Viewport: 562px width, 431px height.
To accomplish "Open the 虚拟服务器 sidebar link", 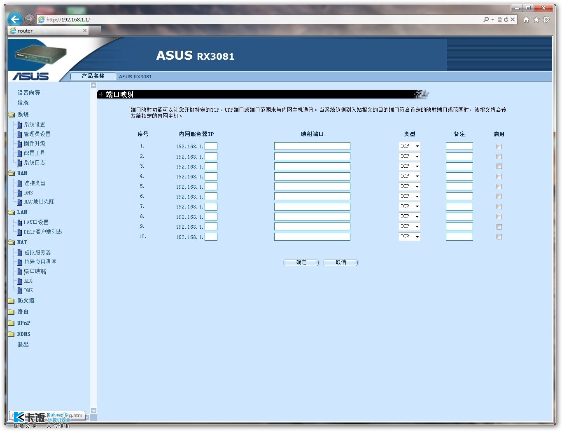I will 37,253.
